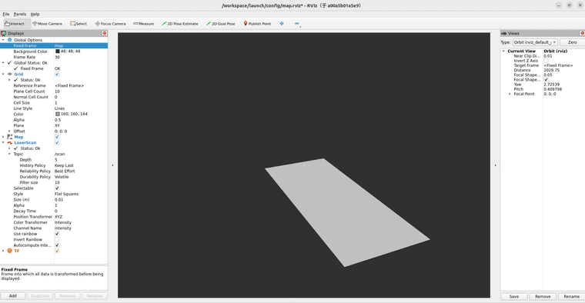Open the Help menu
Viewport: 585px width, 303px height.
[35, 14]
